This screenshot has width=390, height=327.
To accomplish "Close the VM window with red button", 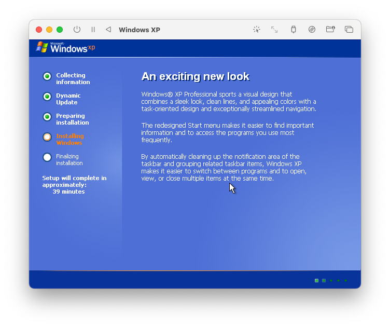I will 39,30.
